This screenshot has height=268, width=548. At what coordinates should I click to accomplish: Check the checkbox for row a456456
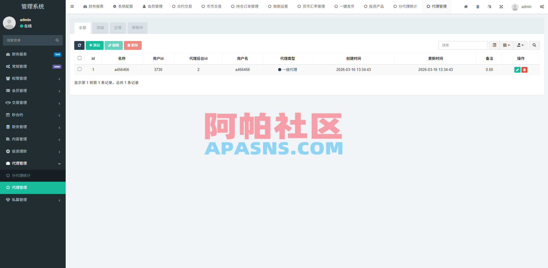[79, 69]
